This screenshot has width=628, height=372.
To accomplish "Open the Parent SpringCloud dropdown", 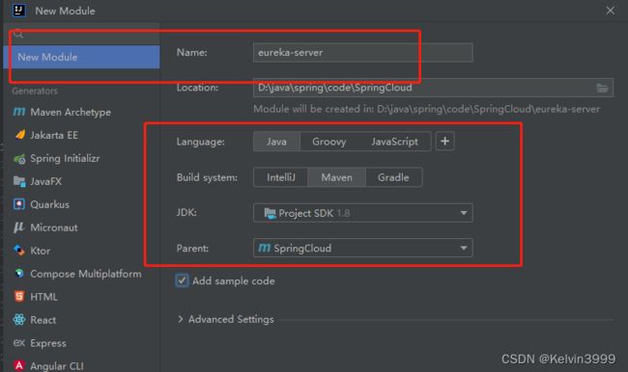I will click(363, 248).
